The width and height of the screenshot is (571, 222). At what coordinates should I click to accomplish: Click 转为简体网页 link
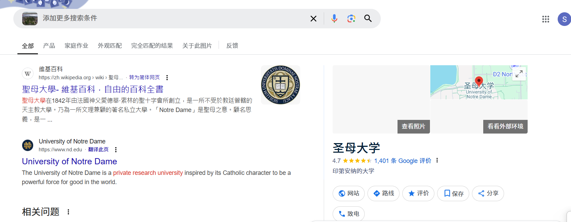(x=144, y=78)
